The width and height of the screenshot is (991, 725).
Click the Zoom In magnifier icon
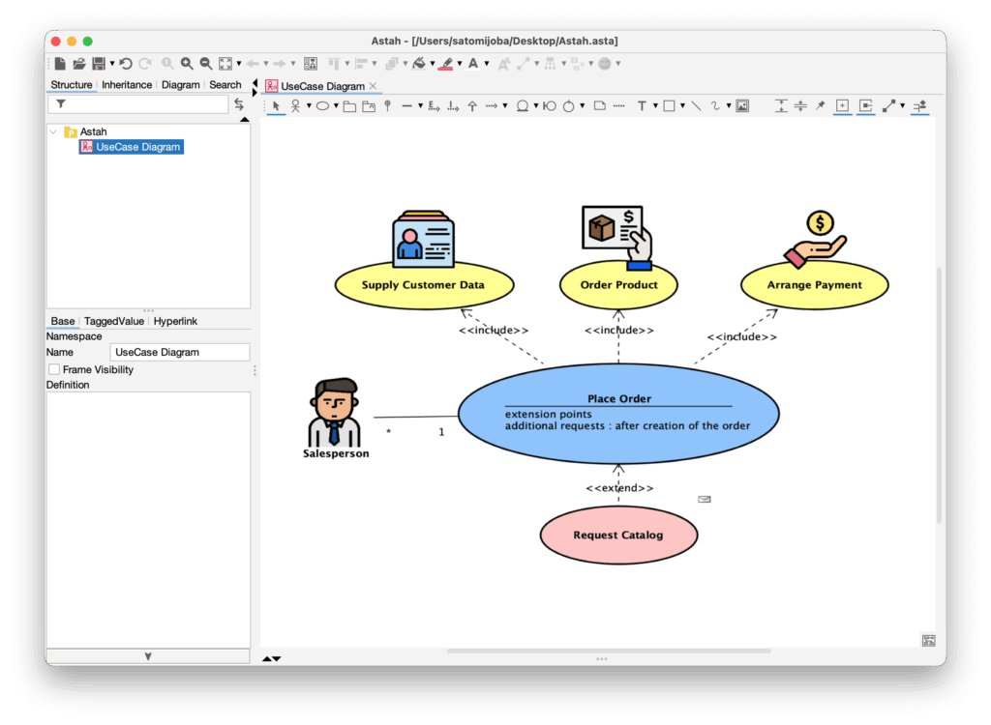coord(186,63)
